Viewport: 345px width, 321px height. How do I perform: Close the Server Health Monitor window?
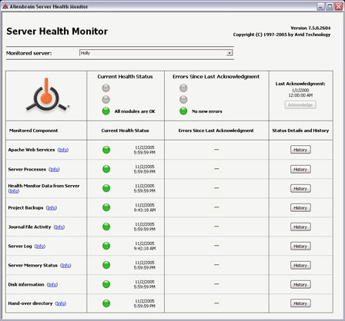pos(339,6)
